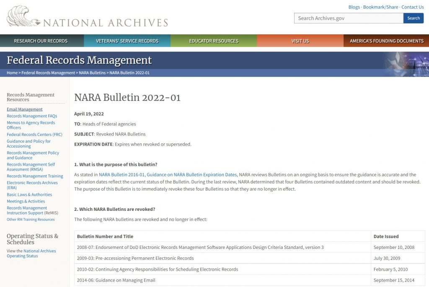The width and height of the screenshot is (429, 287).
Task: Select America's Founding Documents tab
Action: [x=386, y=41]
